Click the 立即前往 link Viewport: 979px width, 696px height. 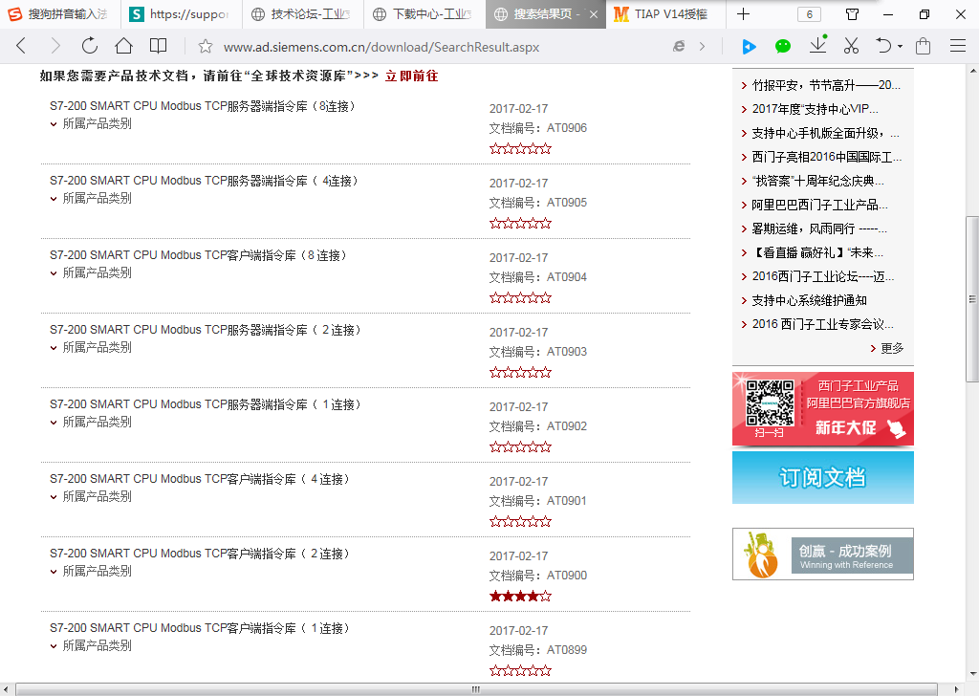[411, 76]
